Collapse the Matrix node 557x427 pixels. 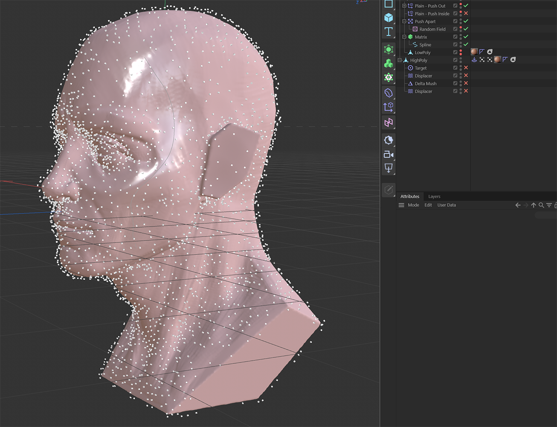tap(404, 37)
